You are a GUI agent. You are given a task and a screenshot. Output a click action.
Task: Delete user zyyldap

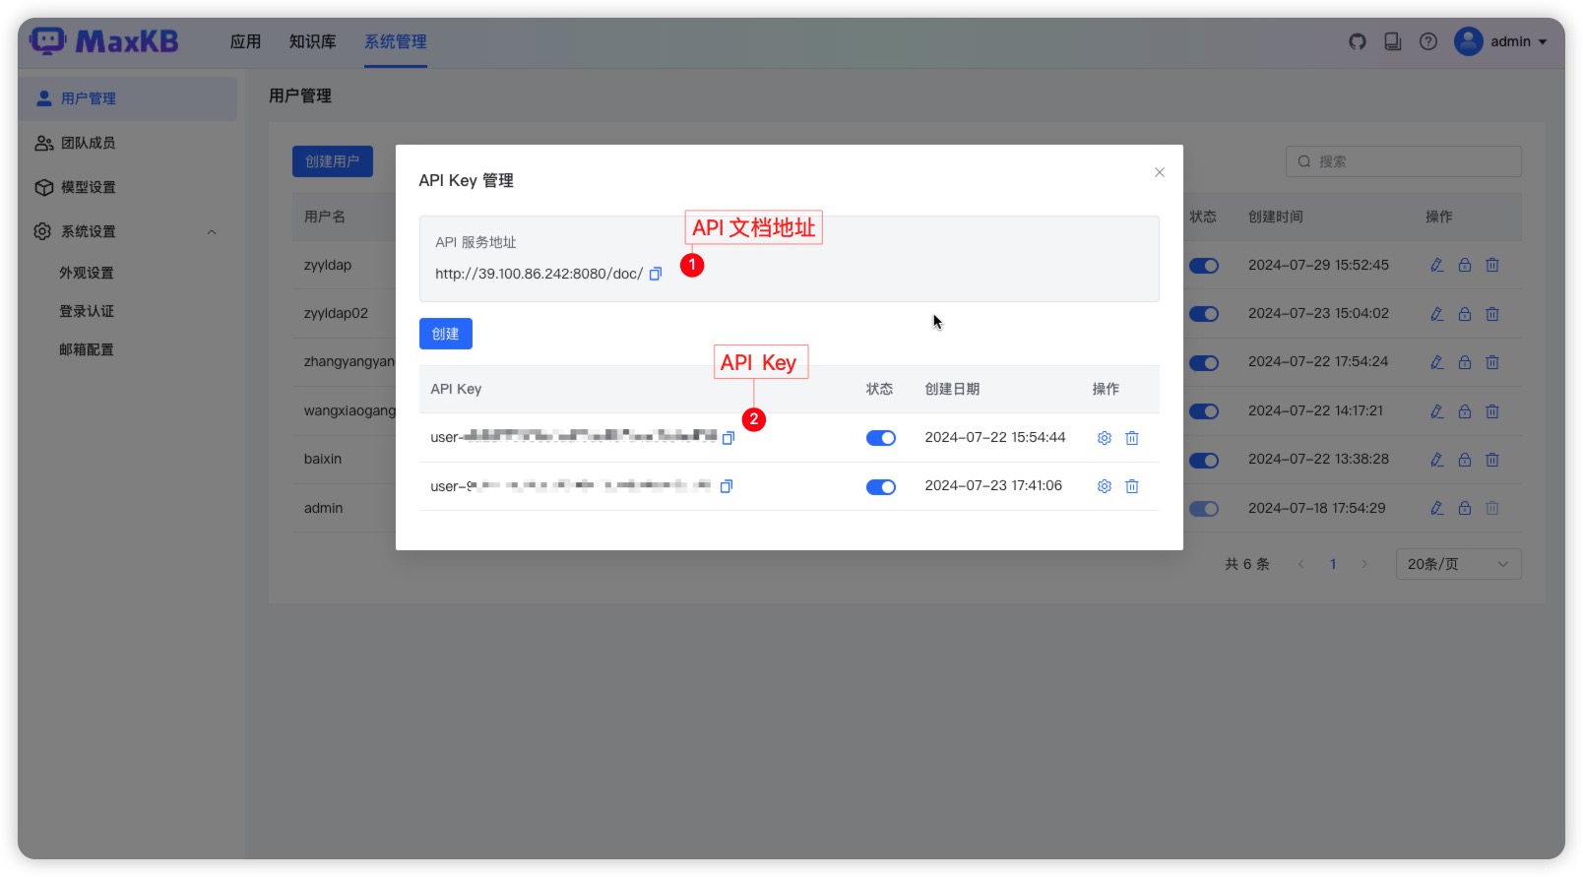tap(1492, 265)
